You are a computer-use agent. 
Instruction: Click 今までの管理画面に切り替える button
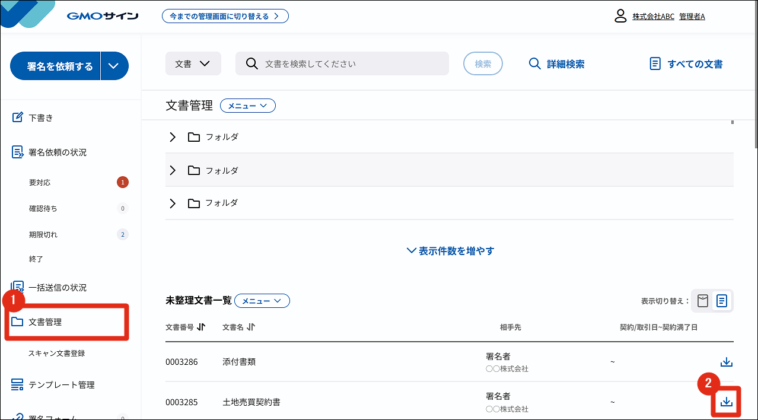(x=225, y=16)
